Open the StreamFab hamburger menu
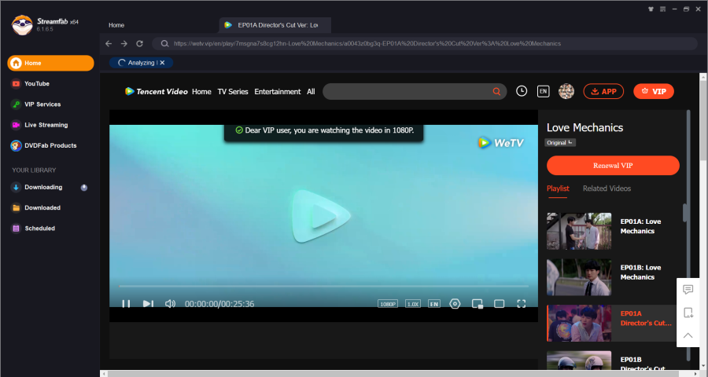Image resolution: width=708 pixels, height=377 pixels. [663, 9]
